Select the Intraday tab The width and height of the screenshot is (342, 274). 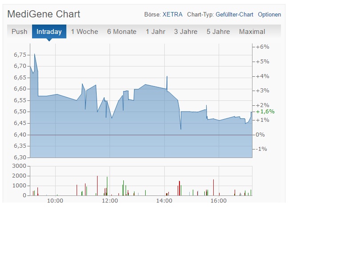49,32
